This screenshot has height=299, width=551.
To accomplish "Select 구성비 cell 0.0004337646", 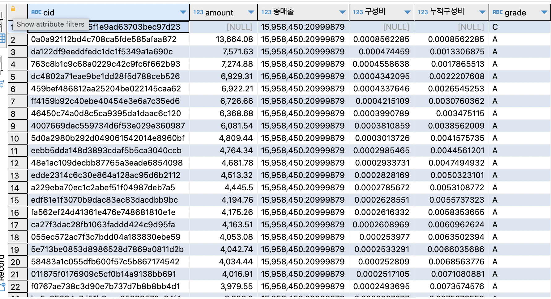I will [x=381, y=89].
